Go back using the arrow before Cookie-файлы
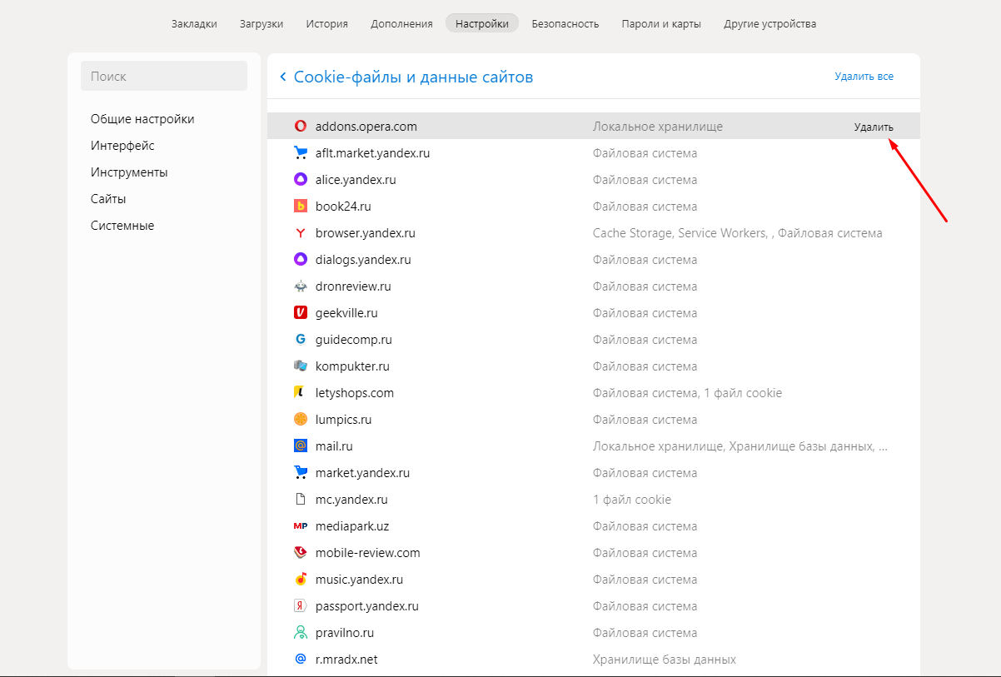 pos(283,77)
